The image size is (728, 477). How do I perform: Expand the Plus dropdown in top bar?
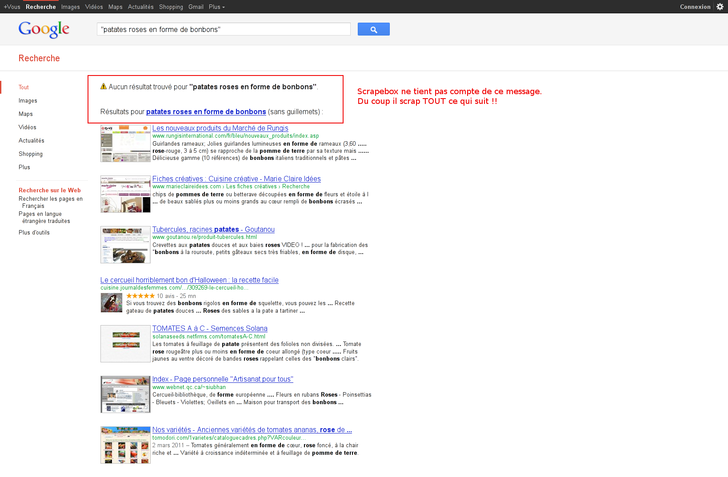(x=217, y=7)
